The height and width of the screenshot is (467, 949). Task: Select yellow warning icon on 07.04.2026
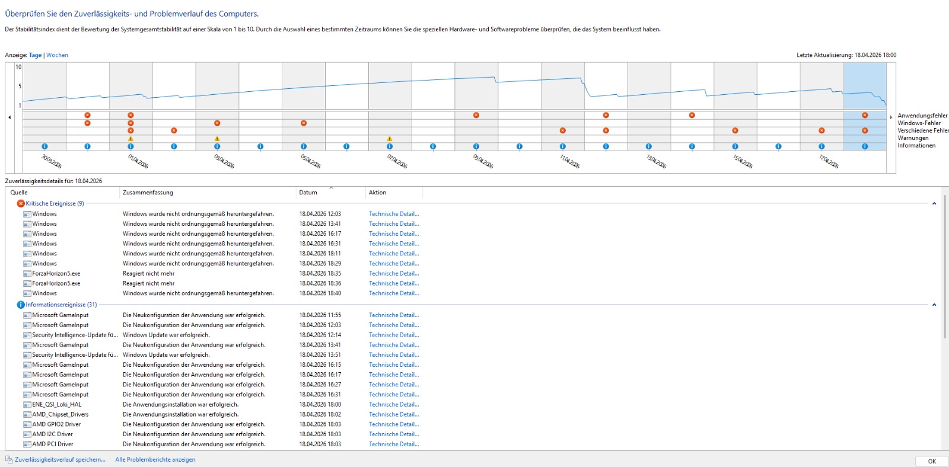pos(390,139)
